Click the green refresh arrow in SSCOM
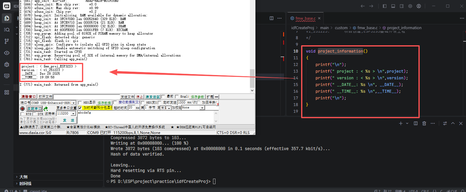 46,108
